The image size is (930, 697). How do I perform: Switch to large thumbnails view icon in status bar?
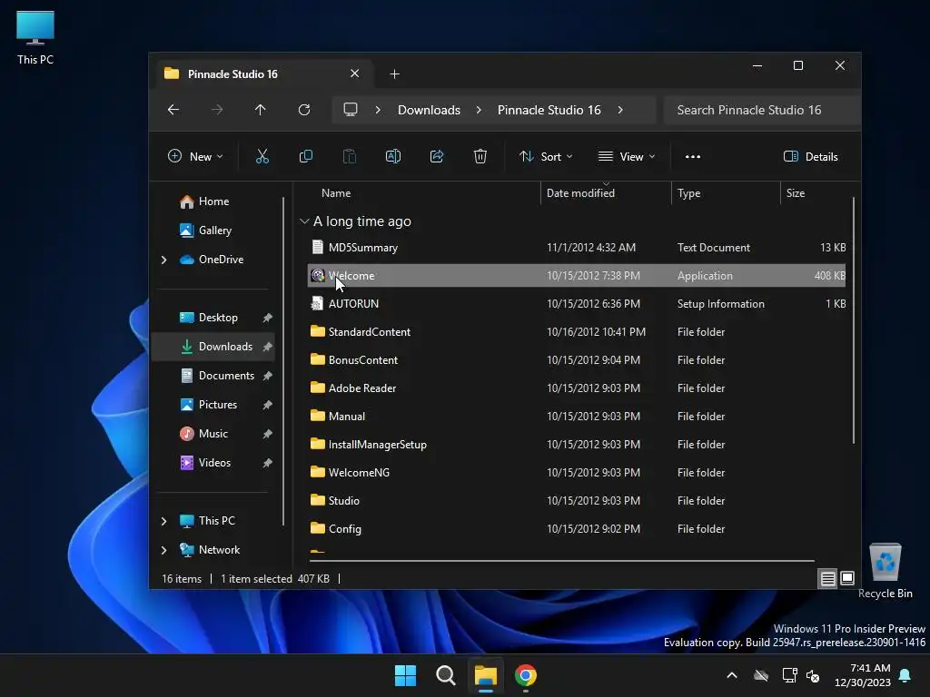[847, 578]
